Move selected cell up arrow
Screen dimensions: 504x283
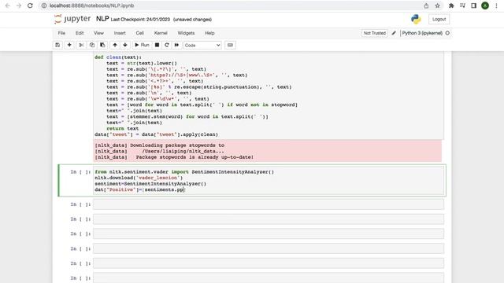click(x=115, y=46)
